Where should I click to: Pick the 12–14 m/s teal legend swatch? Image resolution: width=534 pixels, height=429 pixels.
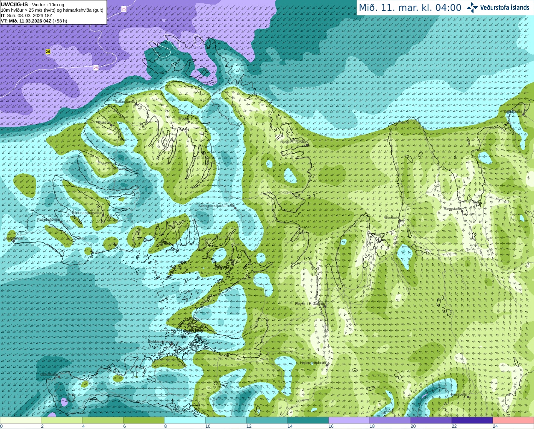coord(267,420)
